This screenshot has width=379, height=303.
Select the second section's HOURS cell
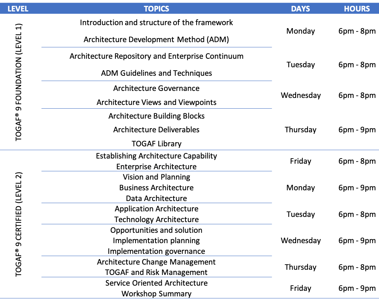(x=356, y=224)
